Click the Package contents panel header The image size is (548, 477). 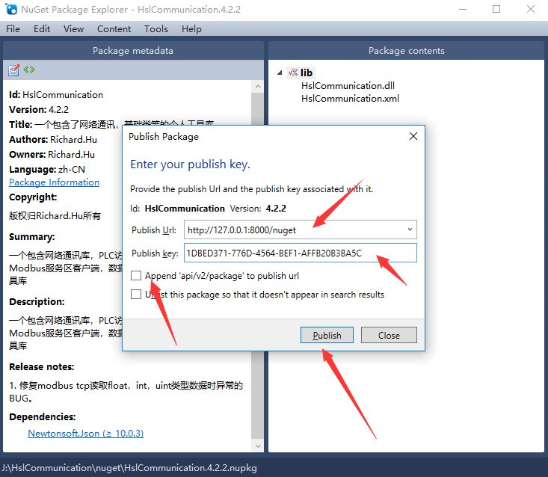(406, 51)
